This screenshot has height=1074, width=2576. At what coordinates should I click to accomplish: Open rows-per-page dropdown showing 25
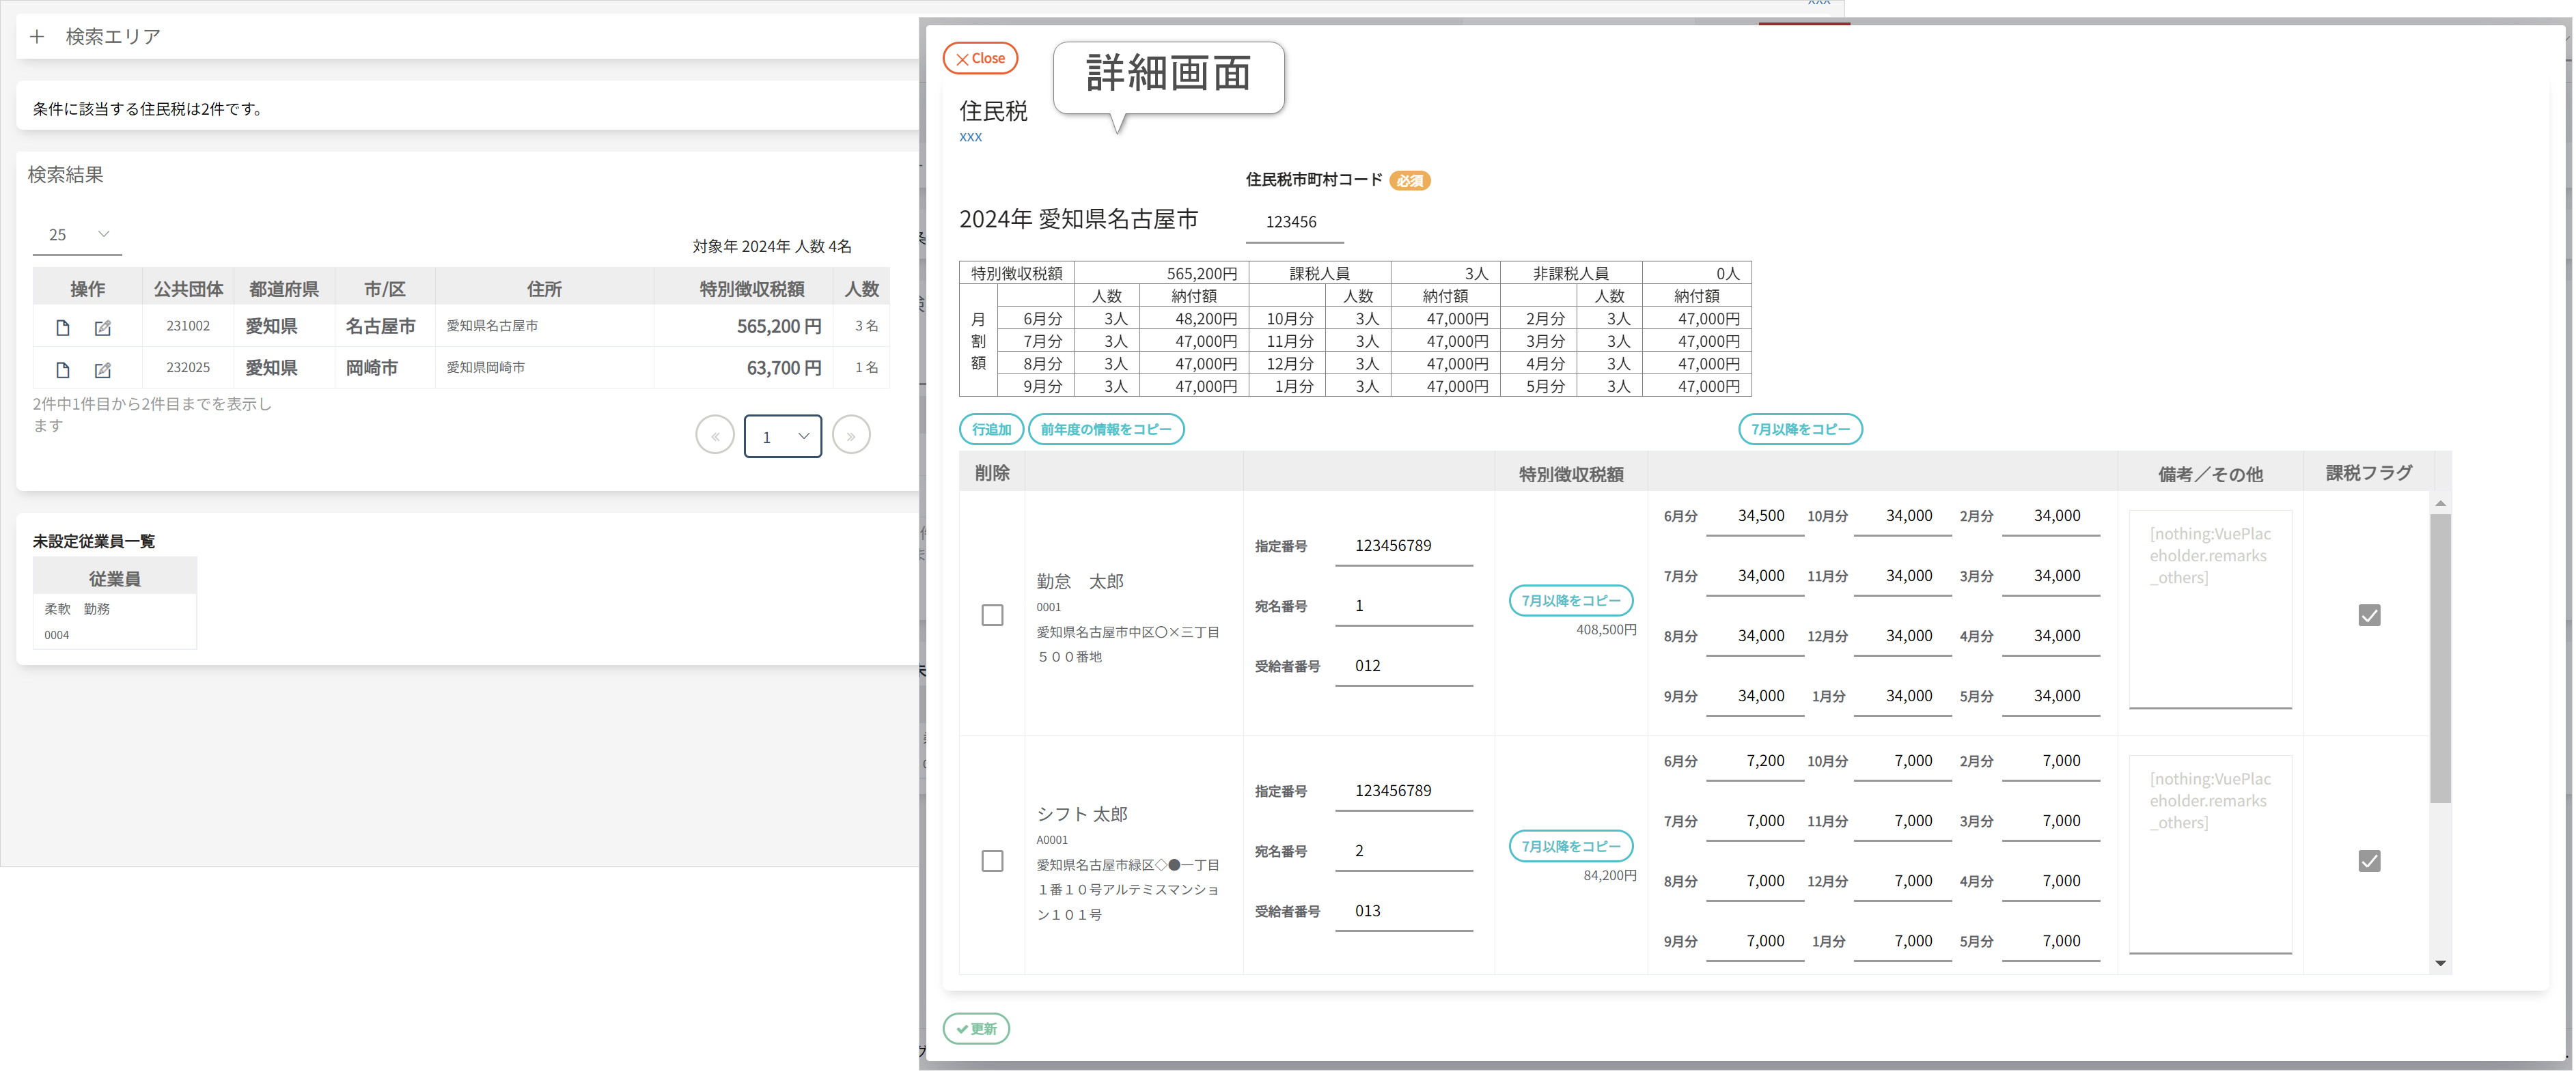77,235
